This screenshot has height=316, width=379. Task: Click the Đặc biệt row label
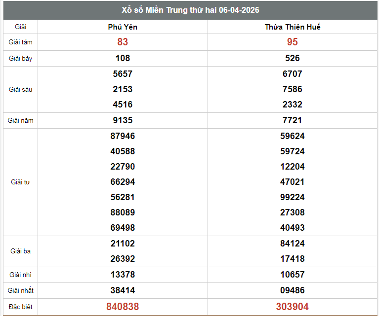(x=20, y=307)
